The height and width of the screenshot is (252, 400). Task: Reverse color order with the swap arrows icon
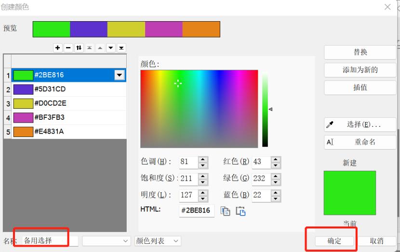pos(79,48)
